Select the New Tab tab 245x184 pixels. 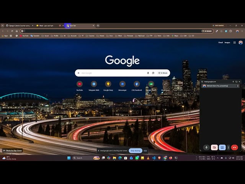tap(80, 26)
